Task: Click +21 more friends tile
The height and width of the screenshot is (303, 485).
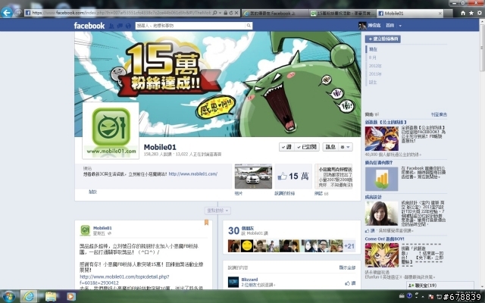Action: click(x=349, y=246)
